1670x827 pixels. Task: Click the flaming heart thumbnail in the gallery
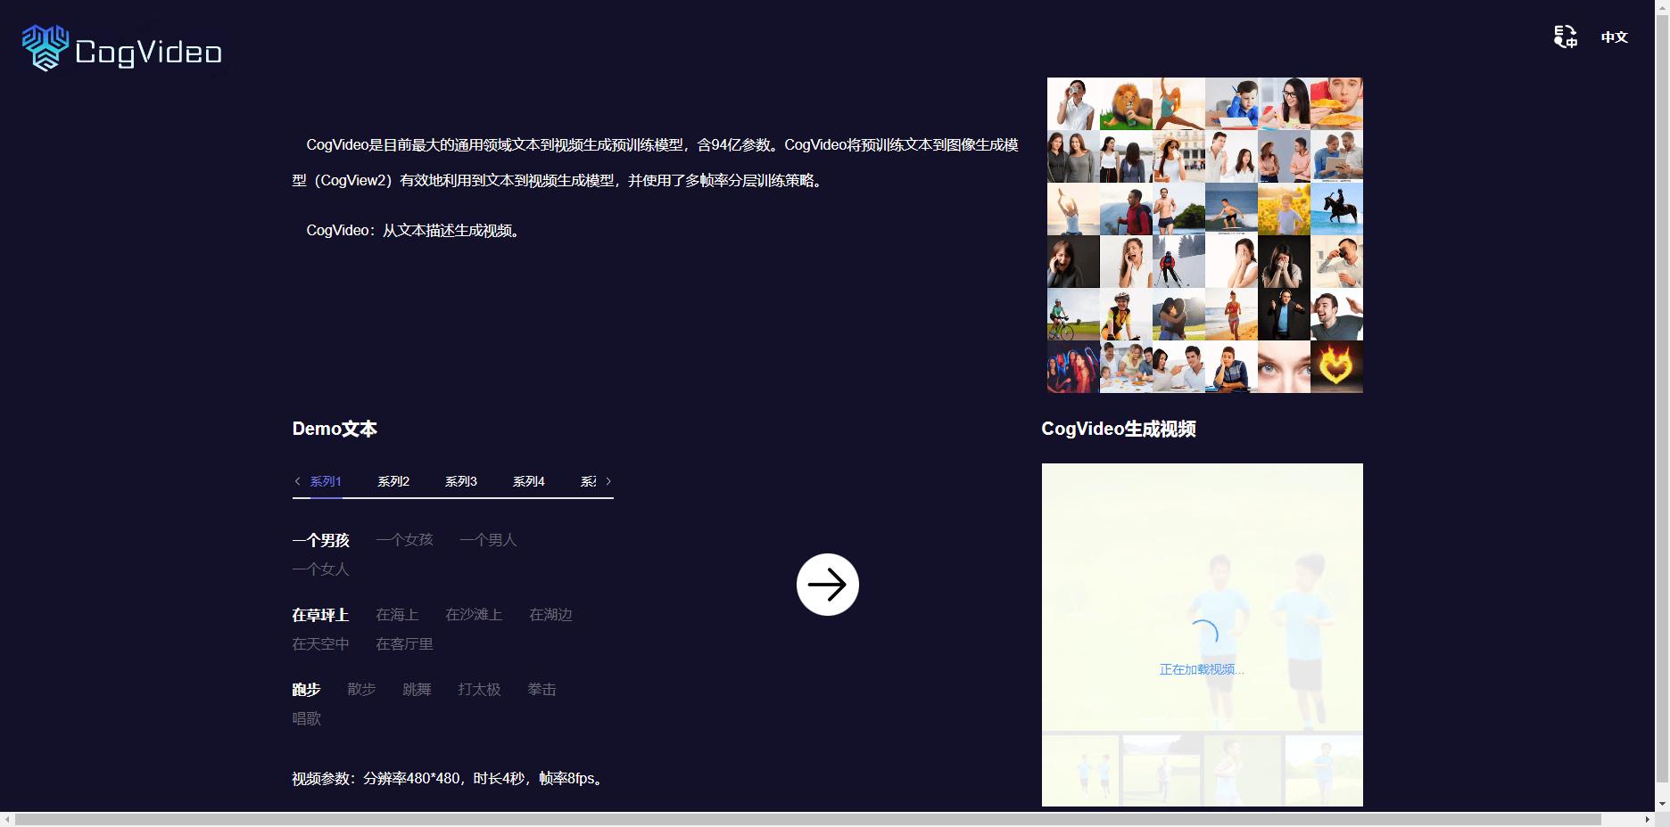point(1336,367)
